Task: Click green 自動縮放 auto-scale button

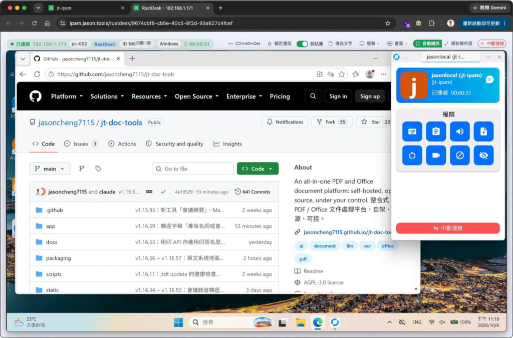Action: coord(427,43)
